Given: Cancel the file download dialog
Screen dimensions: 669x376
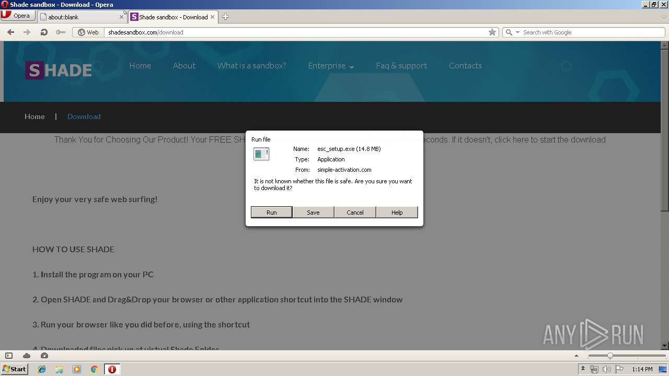Looking at the screenshot, I should 355,212.
